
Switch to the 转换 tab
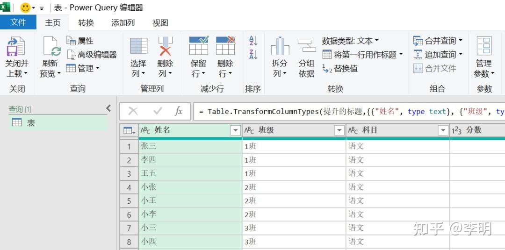[x=86, y=23]
